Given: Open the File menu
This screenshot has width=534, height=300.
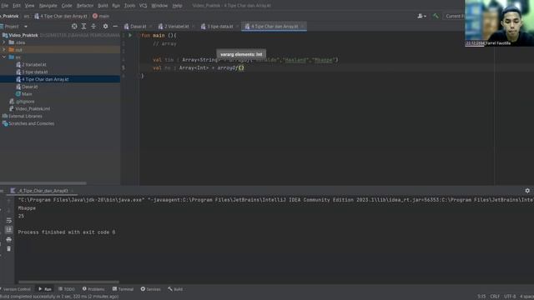Looking at the screenshot, I should (4, 6).
